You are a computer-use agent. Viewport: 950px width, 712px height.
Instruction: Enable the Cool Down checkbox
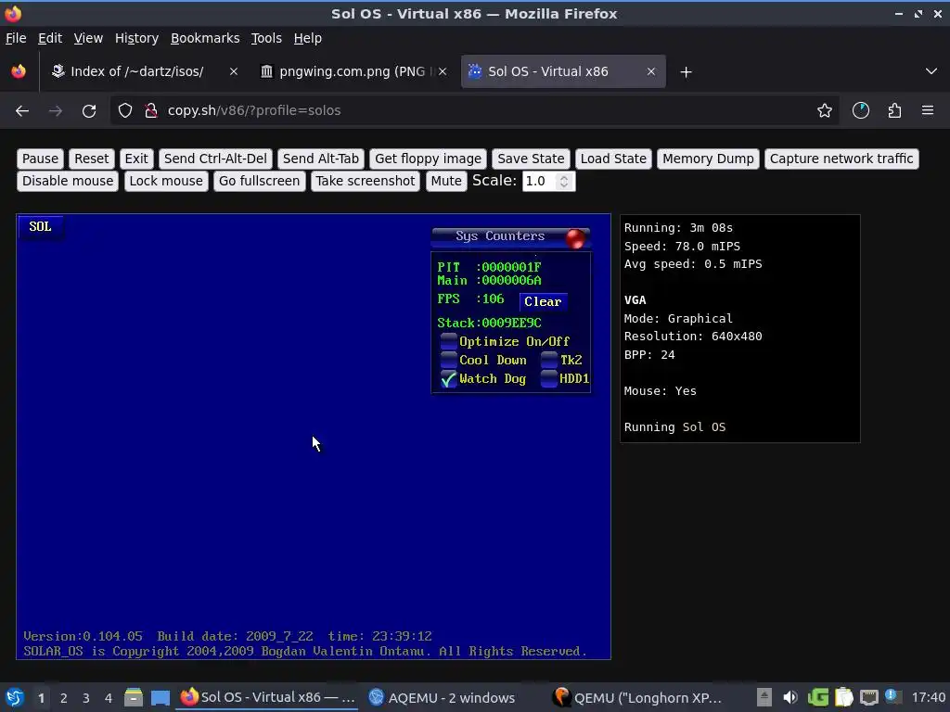pyautogui.click(x=448, y=360)
